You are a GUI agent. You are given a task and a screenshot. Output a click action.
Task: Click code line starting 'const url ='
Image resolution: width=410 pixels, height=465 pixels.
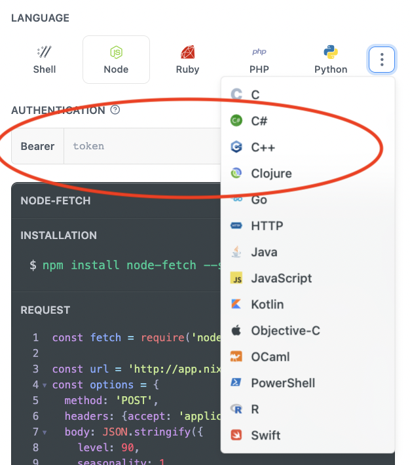(136, 369)
